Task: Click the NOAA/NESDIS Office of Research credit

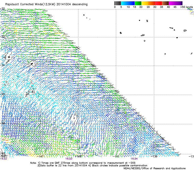Action: [x=154, y=168]
